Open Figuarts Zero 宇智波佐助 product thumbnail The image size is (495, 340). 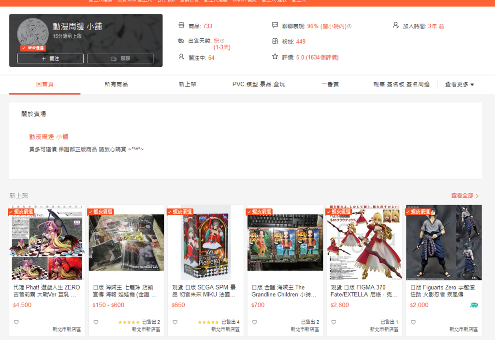[444, 242]
